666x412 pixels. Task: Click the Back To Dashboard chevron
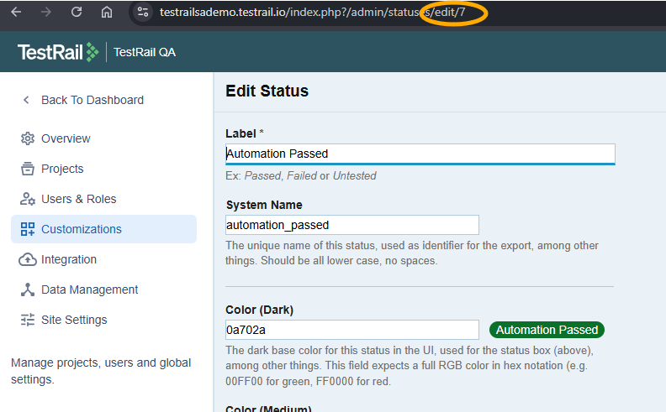pos(26,100)
